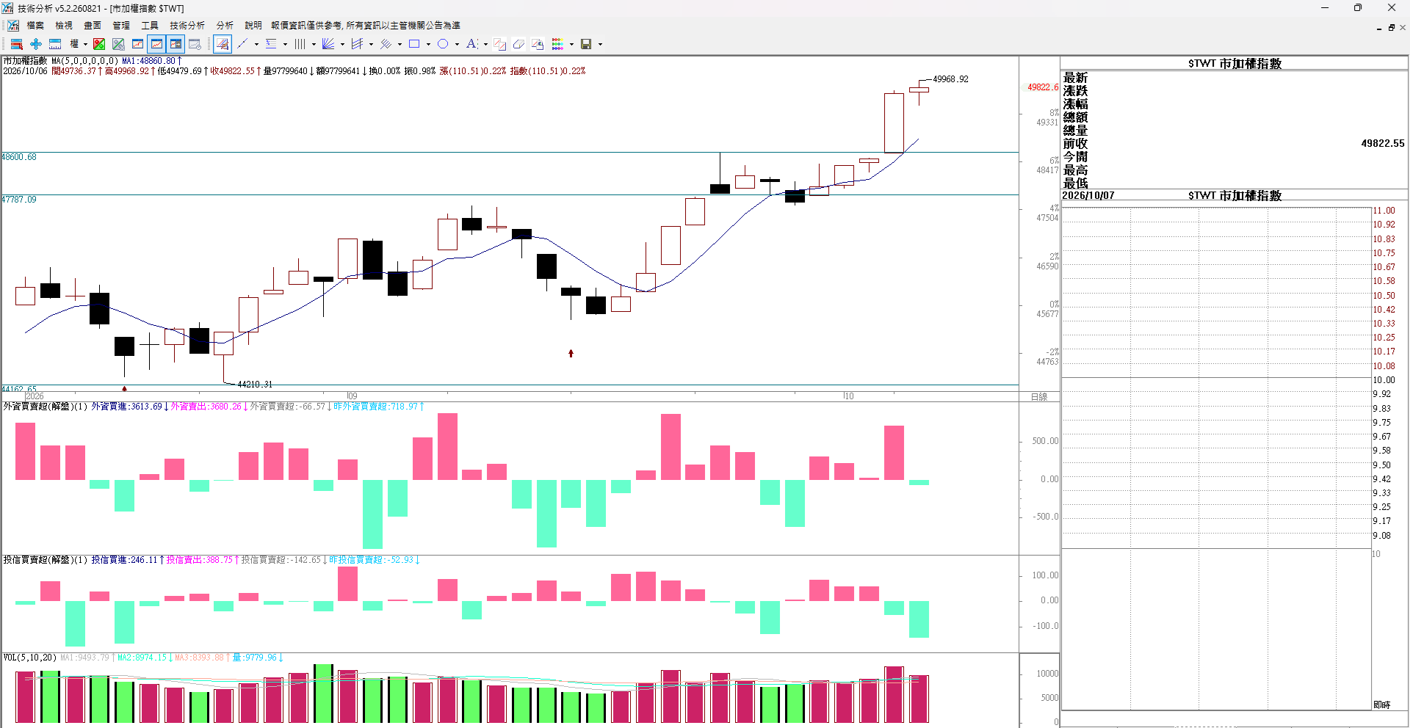Expand the text tool dropdown arrow
This screenshot has height=728, width=1410.
pos(485,44)
